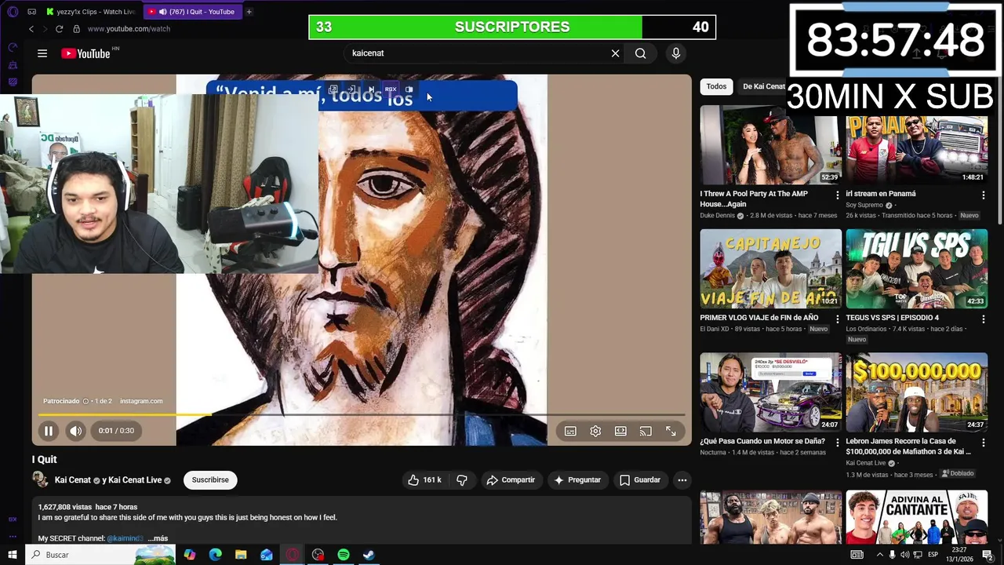This screenshot has height=565, width=1004.
Task: Open options for PRIMER VLOG VIAJE video
Action: [x=838, y=319]
